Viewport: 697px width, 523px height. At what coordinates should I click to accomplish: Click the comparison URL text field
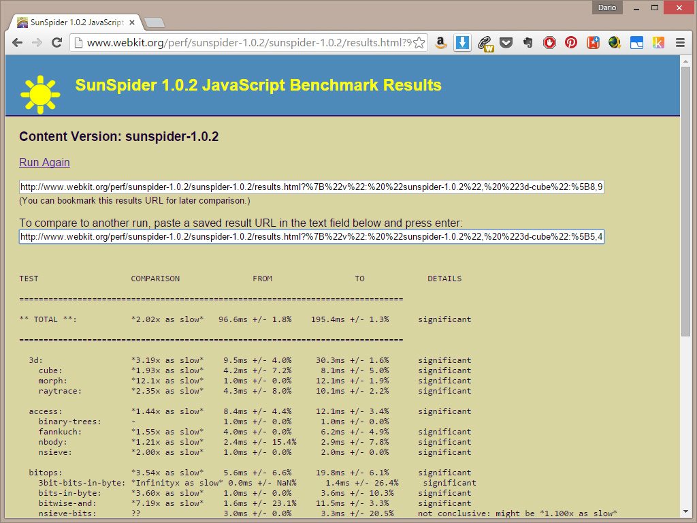pos(311,236)
